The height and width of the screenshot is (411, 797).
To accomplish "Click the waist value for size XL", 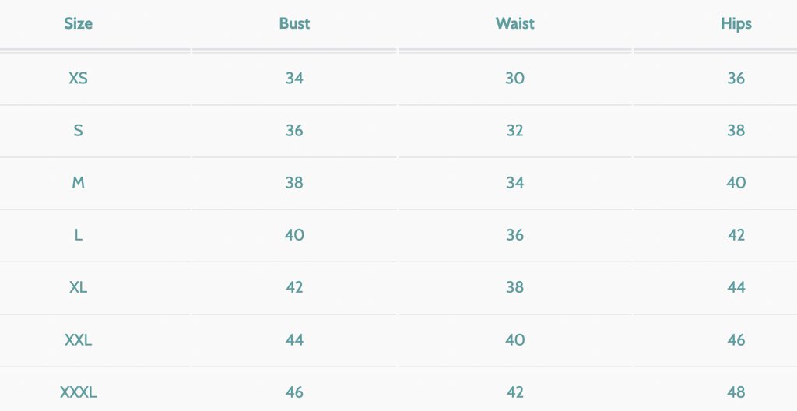I will click(x=514, y=287).
